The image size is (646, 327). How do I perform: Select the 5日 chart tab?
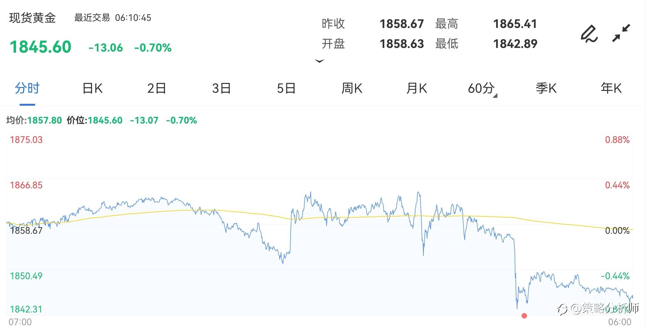[286, 88]
